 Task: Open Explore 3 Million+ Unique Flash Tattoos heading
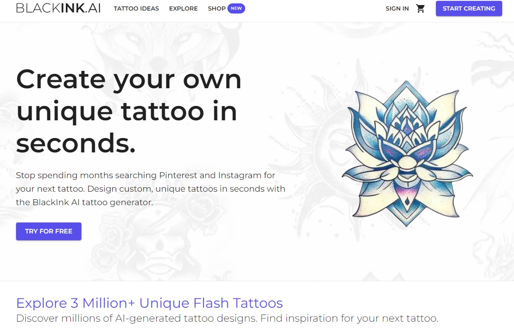149,303
